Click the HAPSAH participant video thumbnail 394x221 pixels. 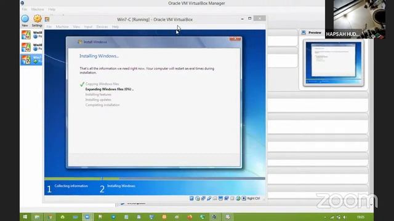(355, 19)
